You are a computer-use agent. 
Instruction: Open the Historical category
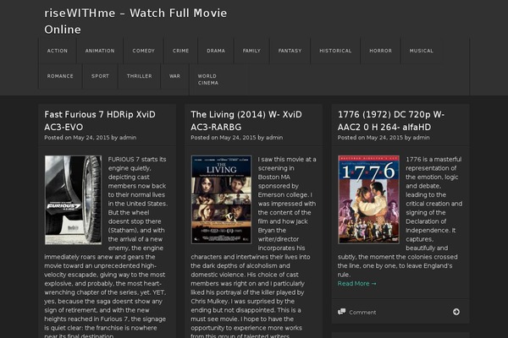(x=335, y=51)
